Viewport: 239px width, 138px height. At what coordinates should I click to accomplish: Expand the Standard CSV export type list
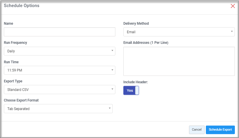click(x=59, y=89)
